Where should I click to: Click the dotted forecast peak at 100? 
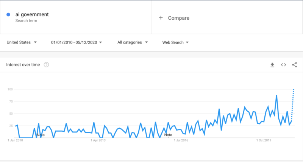pyautogui.click(x=294, y=89)
